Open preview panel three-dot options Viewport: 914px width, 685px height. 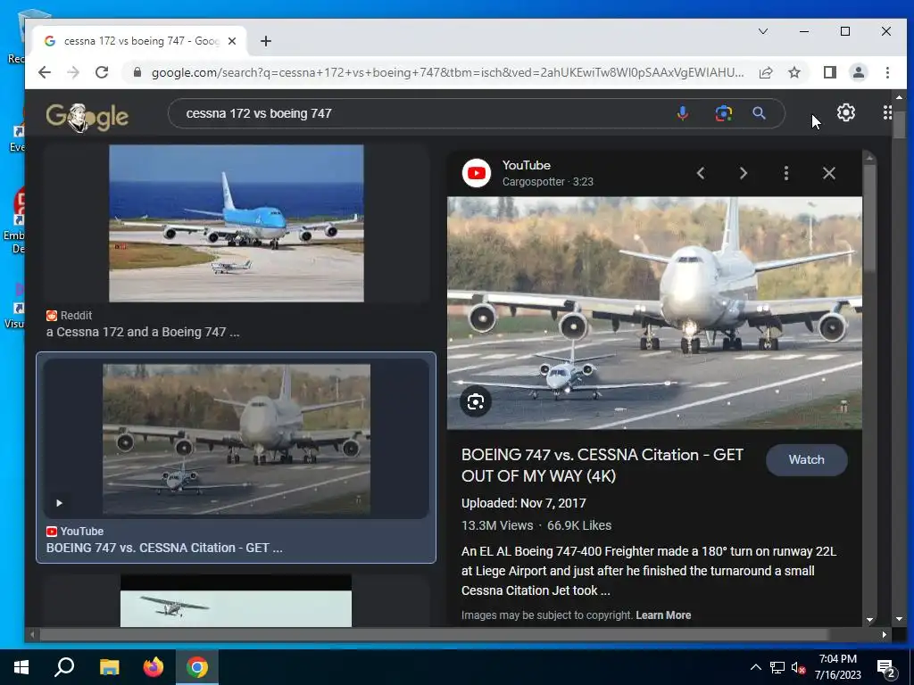click(786, 173)
